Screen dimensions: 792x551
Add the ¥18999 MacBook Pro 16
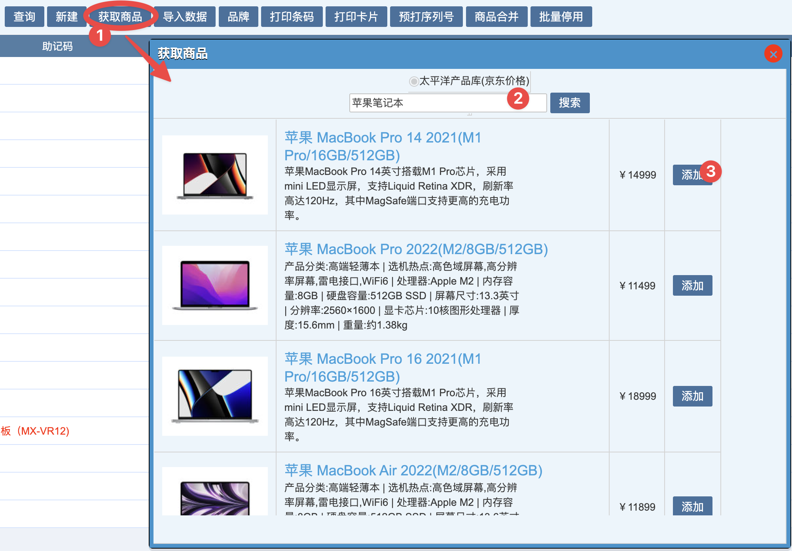692,396
